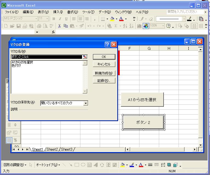Click the 新規作成(N) button
210x175 pixels.
104,73
